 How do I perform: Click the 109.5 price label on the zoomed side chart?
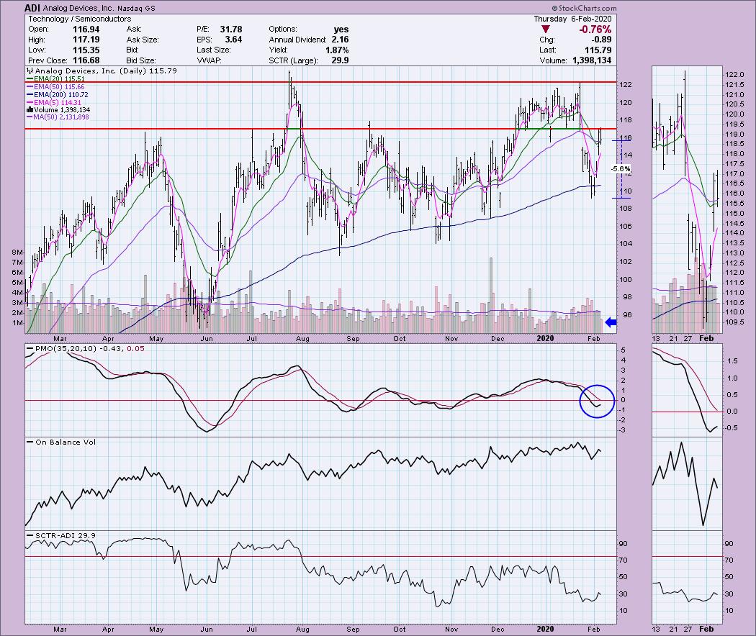(x=734, y=322)
